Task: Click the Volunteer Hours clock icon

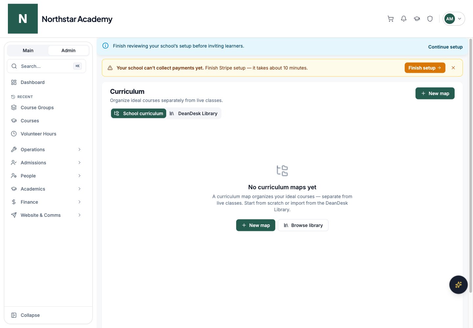Action: (14, 134)
